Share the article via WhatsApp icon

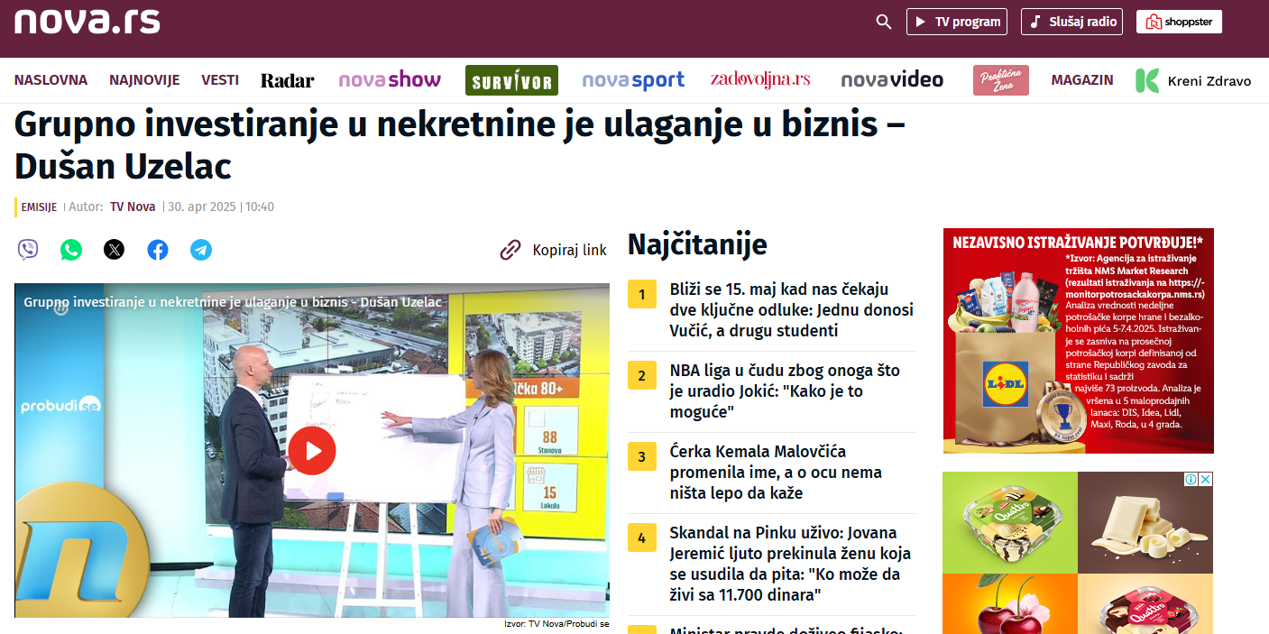(71, 250)
